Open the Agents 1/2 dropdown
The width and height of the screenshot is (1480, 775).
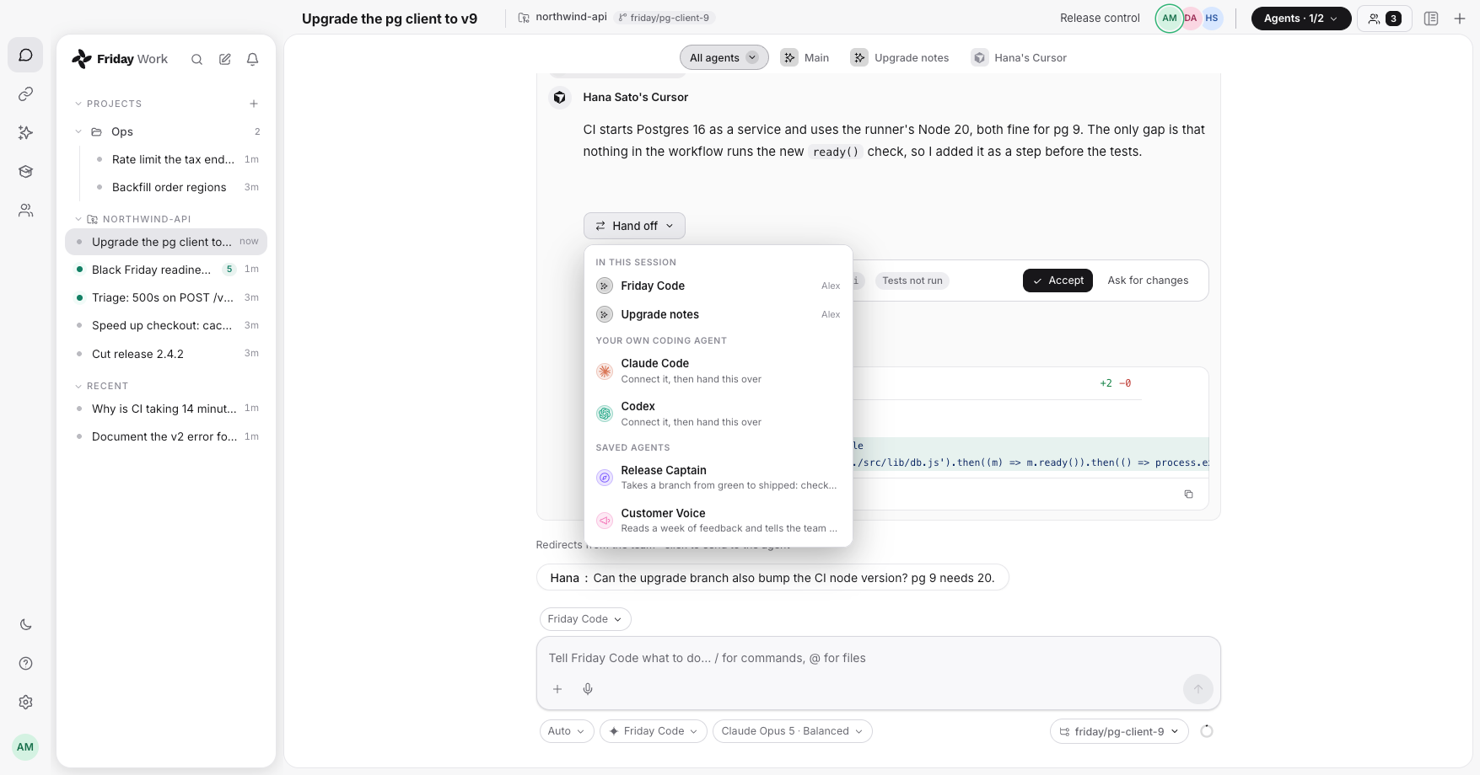coord(1300,19)
